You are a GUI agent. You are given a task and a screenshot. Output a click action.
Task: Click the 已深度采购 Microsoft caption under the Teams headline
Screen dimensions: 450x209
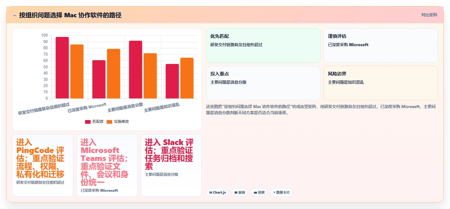[x=99, y=190]
